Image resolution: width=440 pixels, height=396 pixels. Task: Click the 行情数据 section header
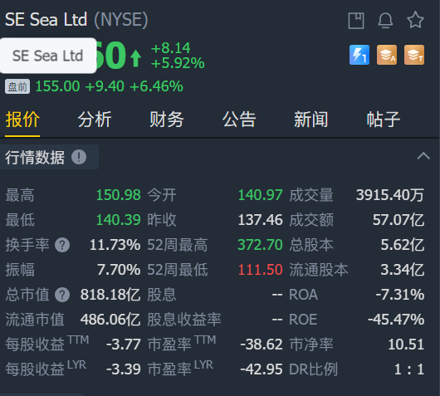pos(35,157)
